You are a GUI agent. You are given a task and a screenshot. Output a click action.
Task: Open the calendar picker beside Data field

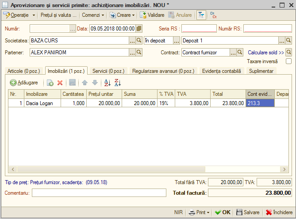[139, 29]
